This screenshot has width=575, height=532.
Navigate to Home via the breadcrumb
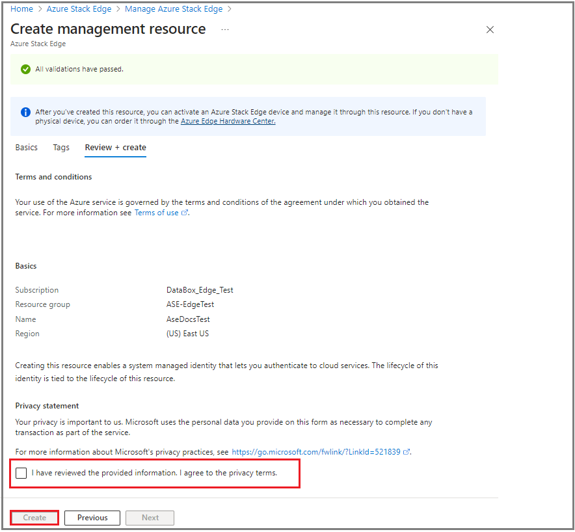tap(21, 8)
